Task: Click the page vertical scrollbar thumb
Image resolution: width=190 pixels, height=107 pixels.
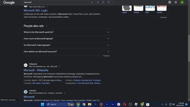Action: click(x=189, y=48)
